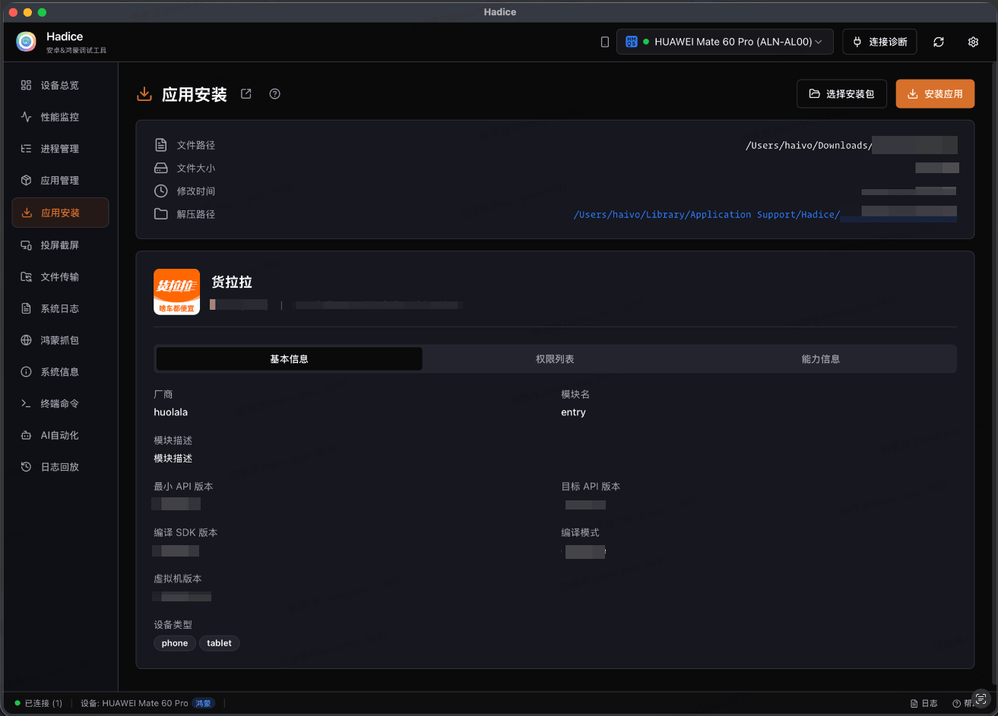The image size is (998, 716).
Task: Click the floating scan icon at the bottom right
Action: tap(981, 698)
